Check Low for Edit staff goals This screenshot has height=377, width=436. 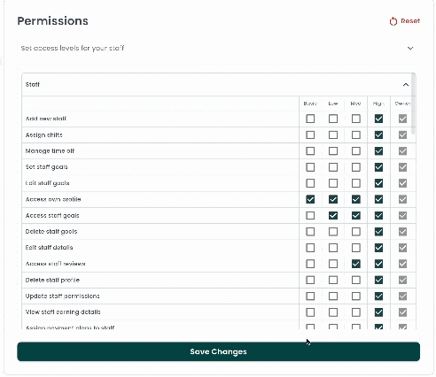(x=333, y=183)
